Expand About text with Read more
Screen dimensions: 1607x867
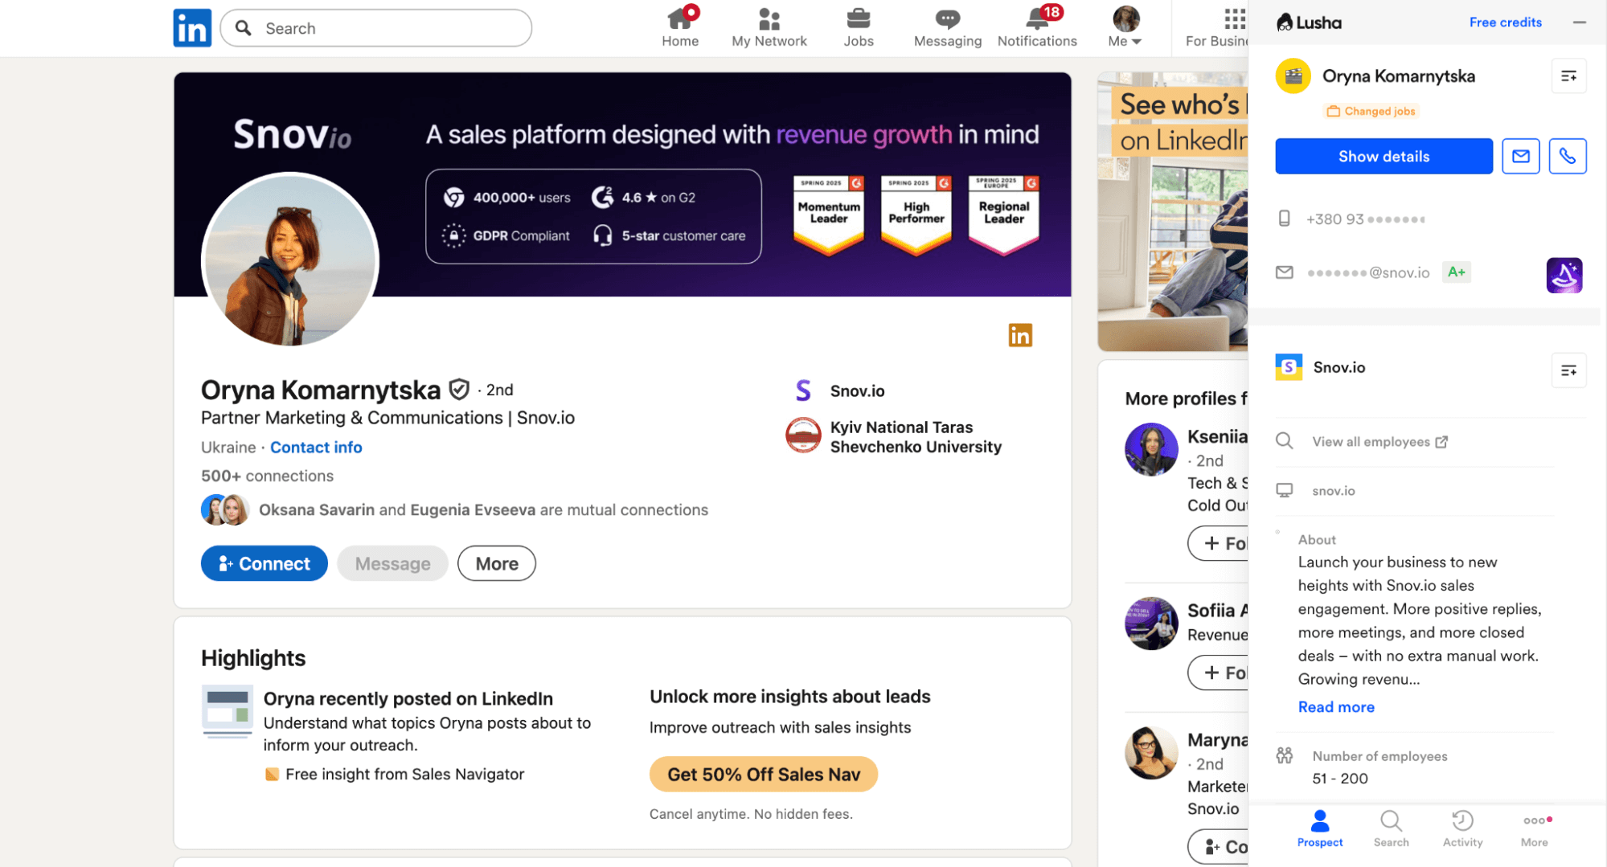pyautogui.click(x=1335, y=706)
